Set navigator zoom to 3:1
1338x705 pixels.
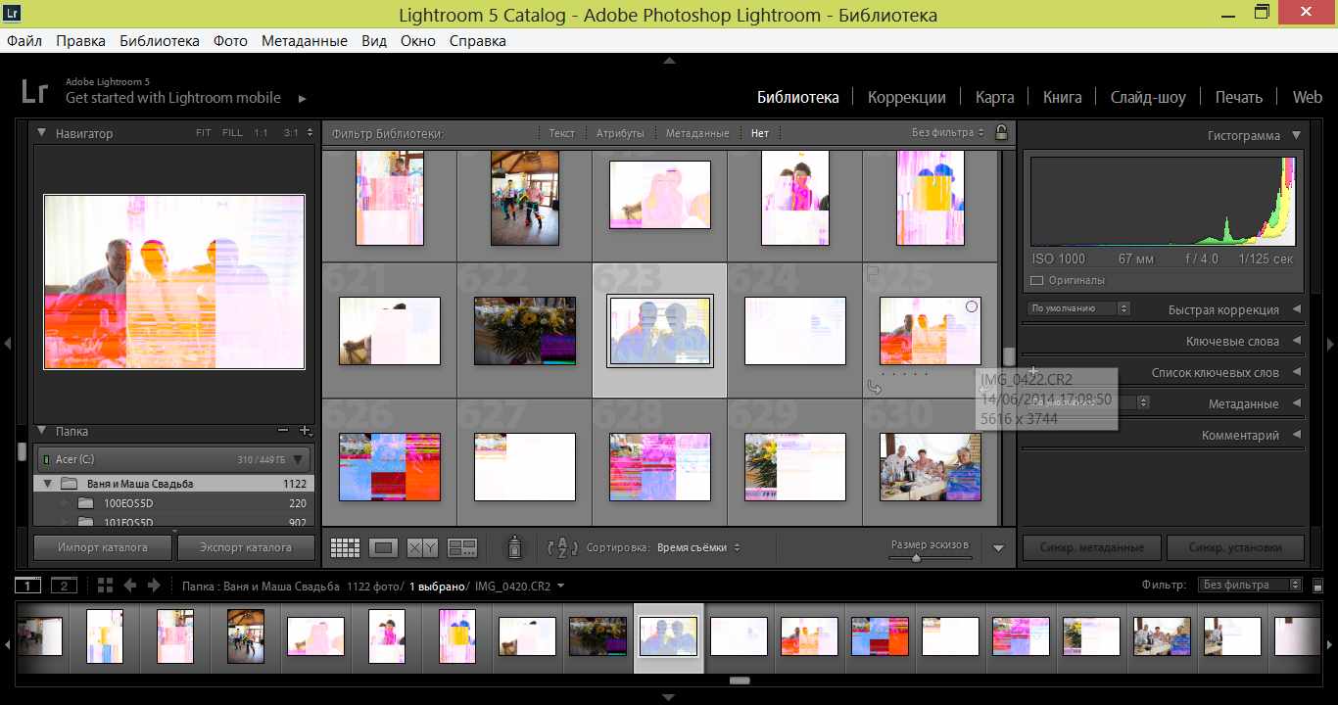point(291,133)
